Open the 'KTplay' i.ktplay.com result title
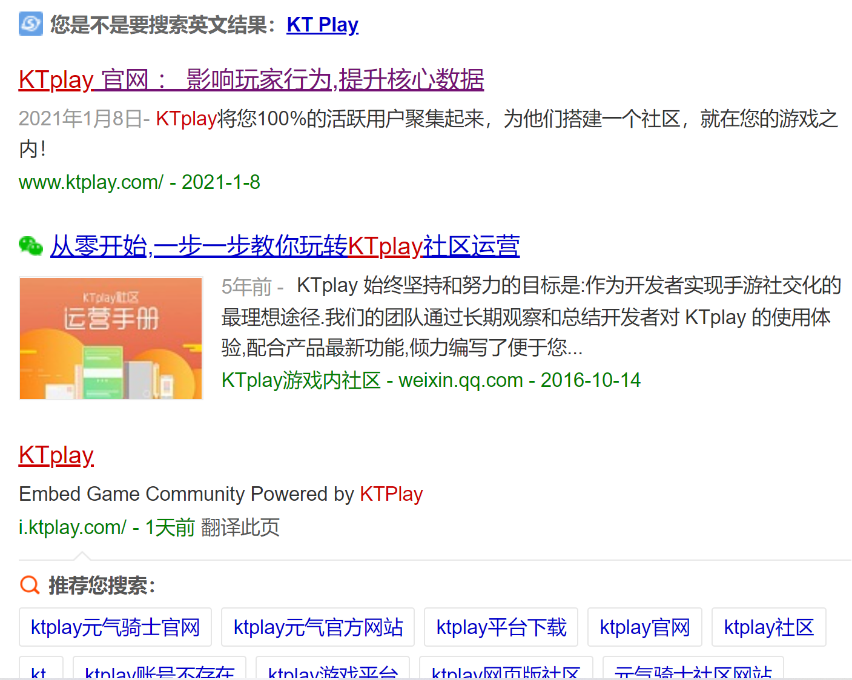The image size is (852, 680). [56, 455]
